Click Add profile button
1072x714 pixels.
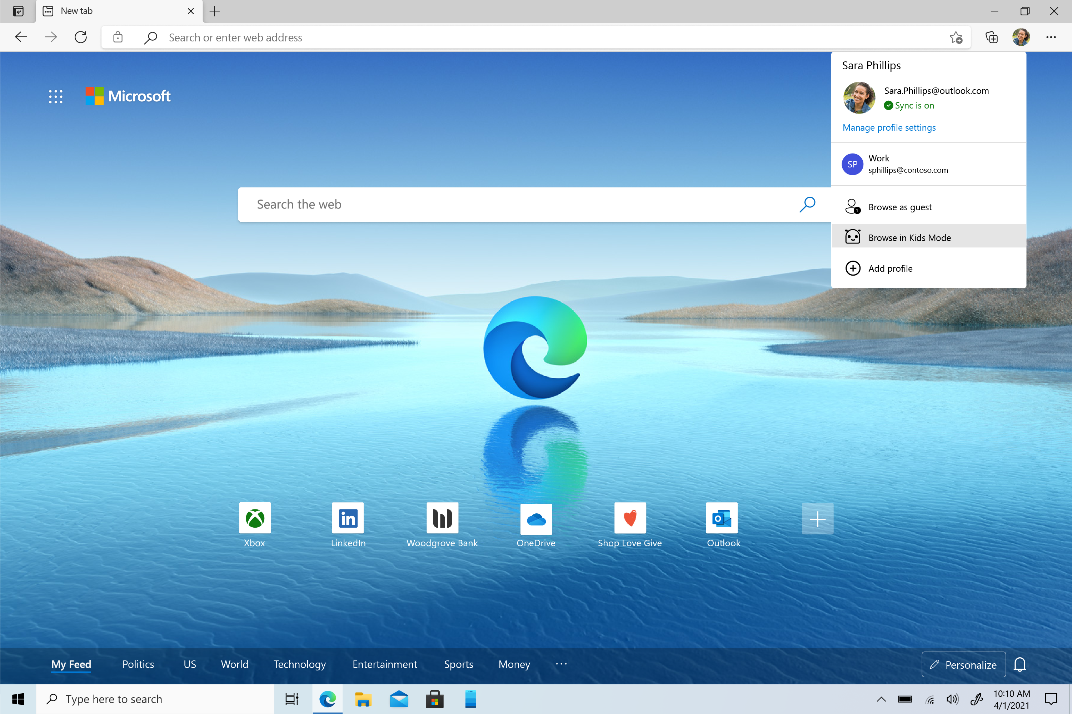(889, 268)
